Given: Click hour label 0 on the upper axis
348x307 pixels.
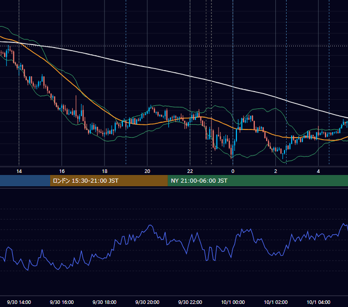Looking at the screenshot, I should (233, 171).
